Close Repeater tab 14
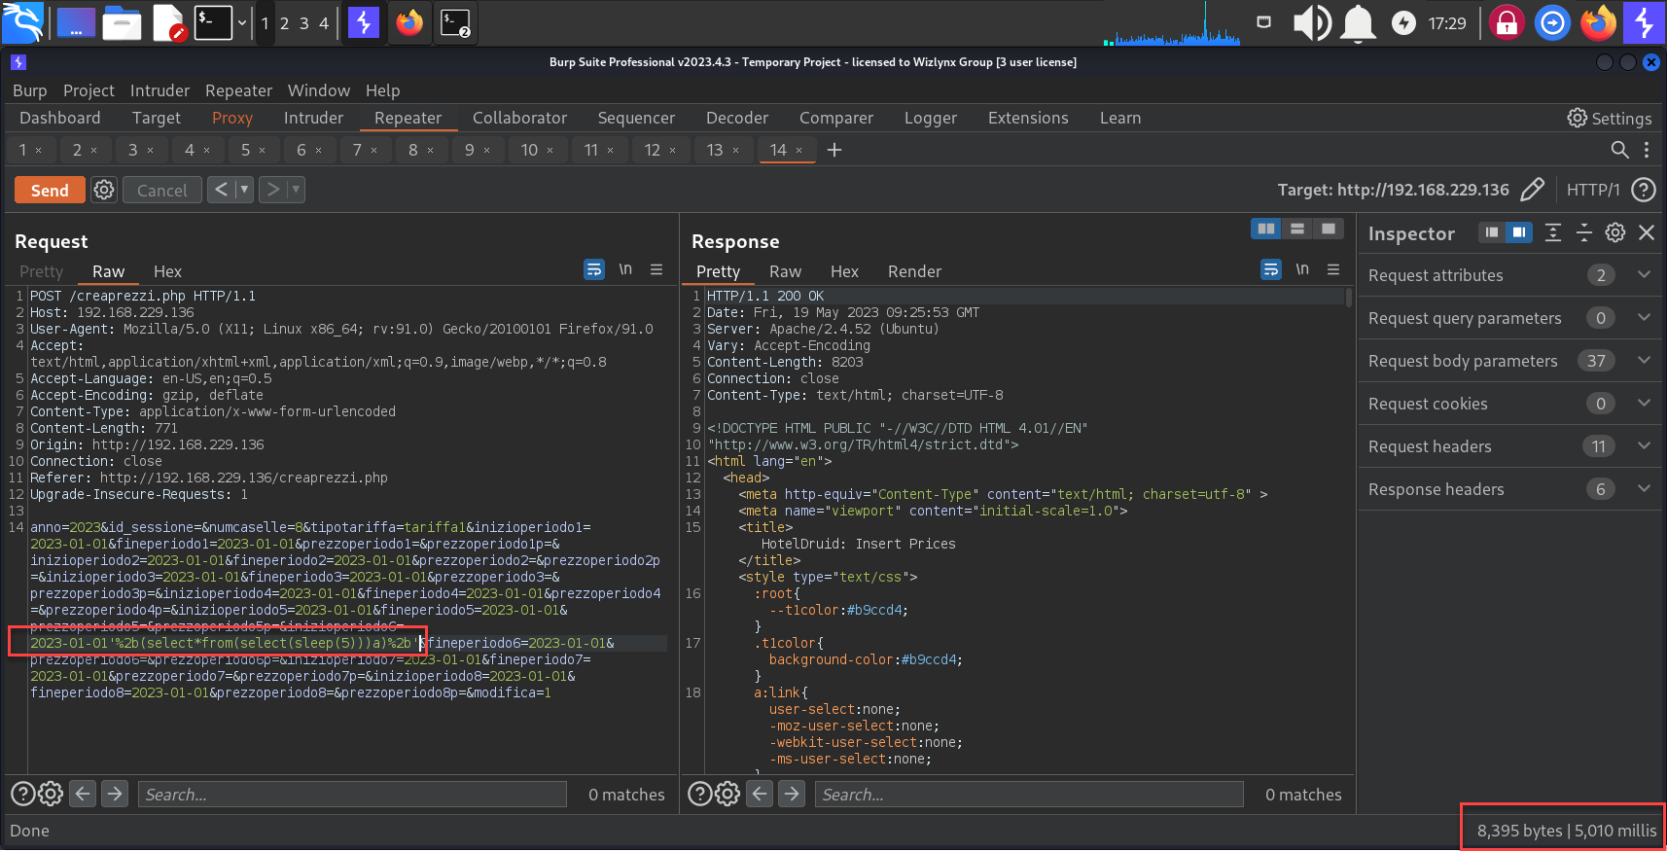1667x851 pixels. tap(799, 150)
